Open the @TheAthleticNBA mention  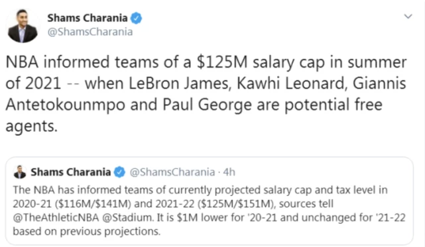click(x=56, y=218)
